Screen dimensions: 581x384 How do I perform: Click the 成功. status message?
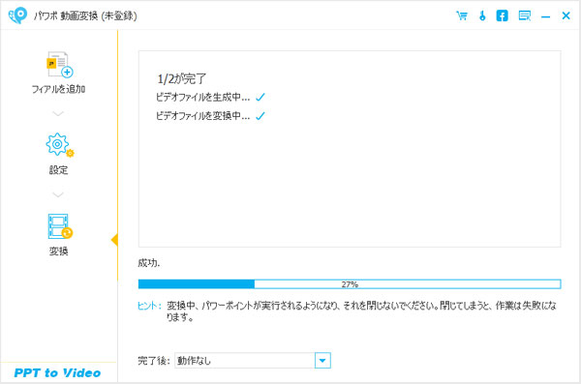point(148,263)
